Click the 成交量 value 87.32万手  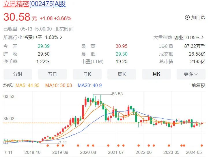(195, 46)
